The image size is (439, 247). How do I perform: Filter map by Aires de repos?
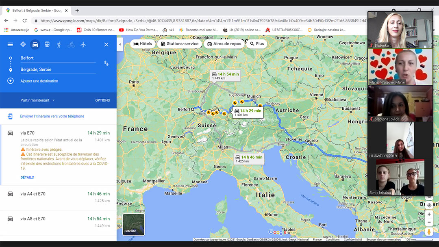pos(224,43)
